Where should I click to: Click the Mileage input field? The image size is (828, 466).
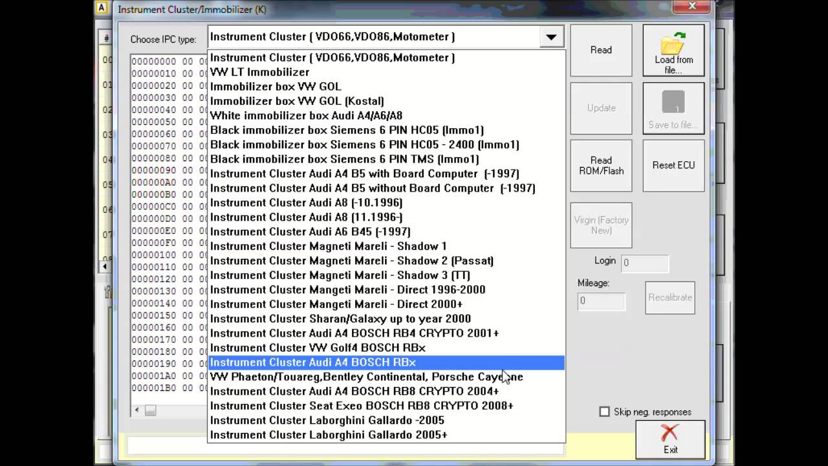click(x=602, y=301)
